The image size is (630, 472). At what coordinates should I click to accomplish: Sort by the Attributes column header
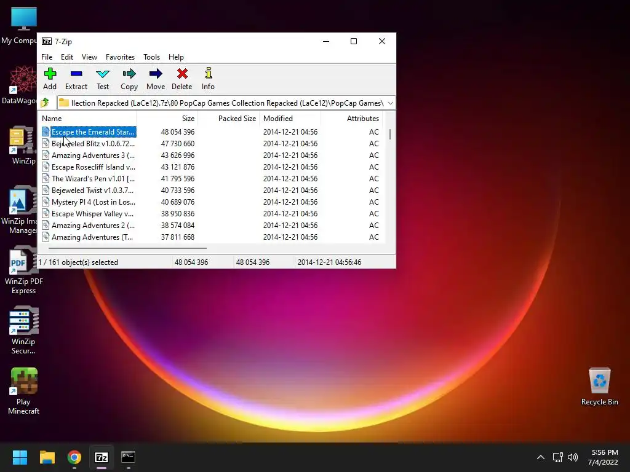point(351,119)
